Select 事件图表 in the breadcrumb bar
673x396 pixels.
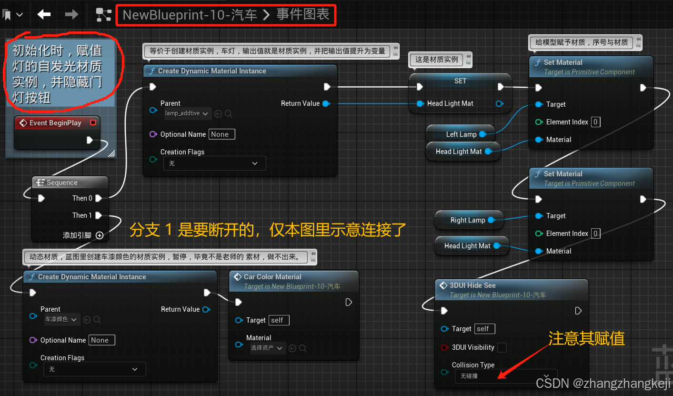[301, 15]
